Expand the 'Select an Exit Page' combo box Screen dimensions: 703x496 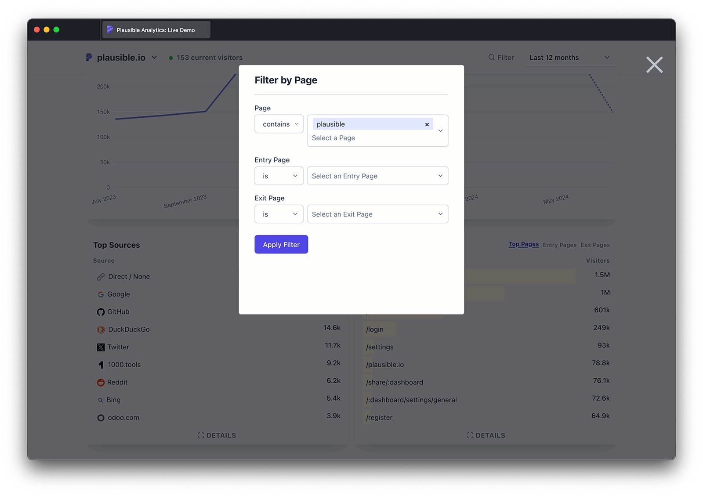(377, 214)
